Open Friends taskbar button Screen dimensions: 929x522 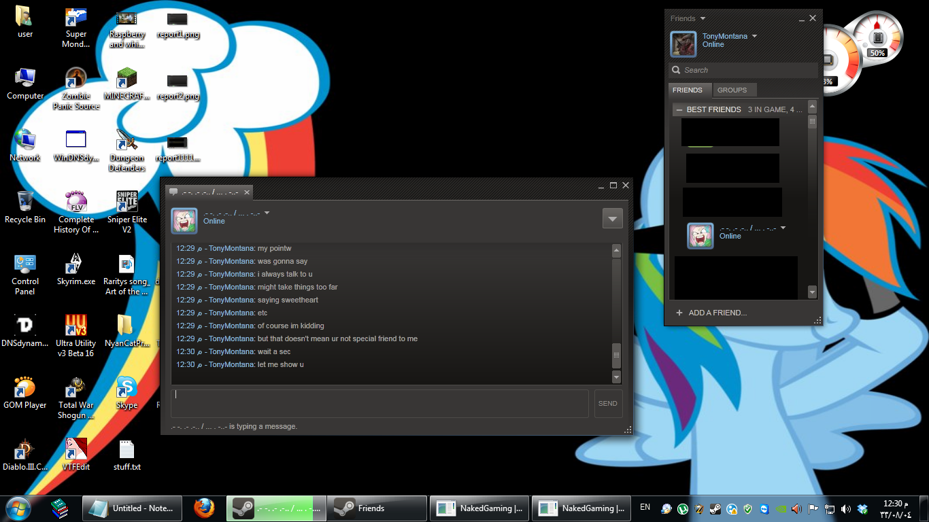point(377,508)
